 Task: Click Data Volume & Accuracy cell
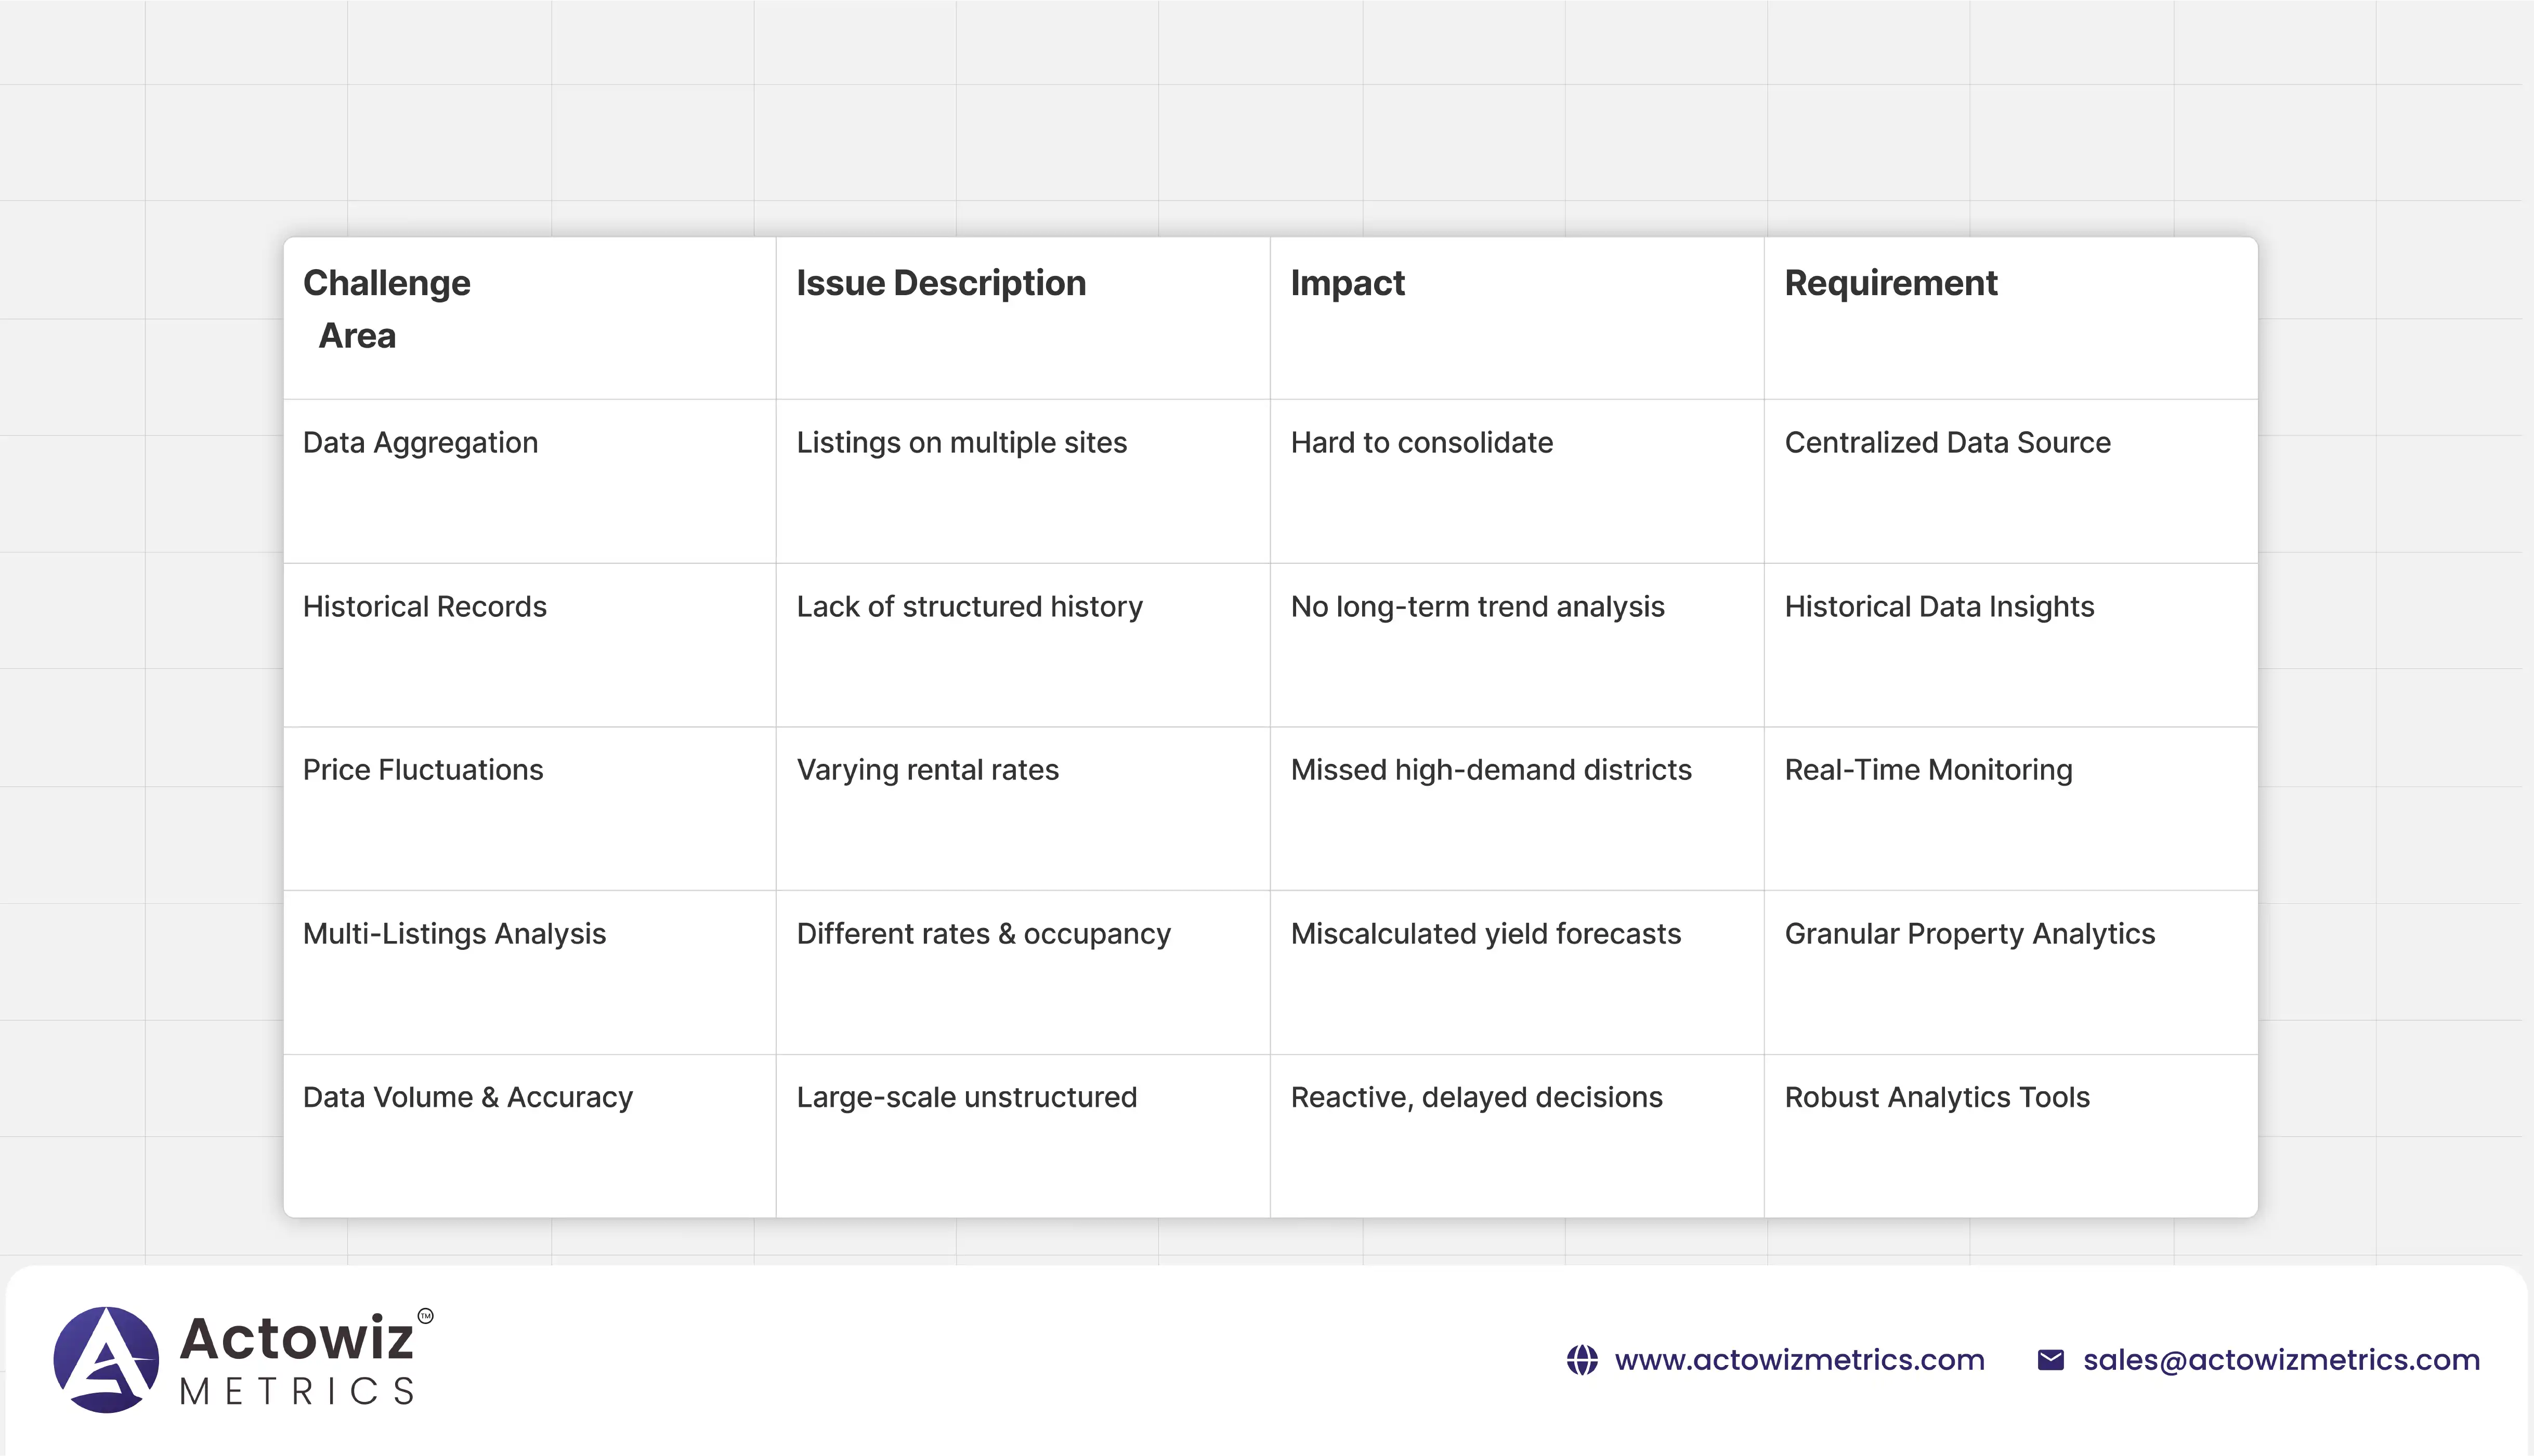[467, 1097]
